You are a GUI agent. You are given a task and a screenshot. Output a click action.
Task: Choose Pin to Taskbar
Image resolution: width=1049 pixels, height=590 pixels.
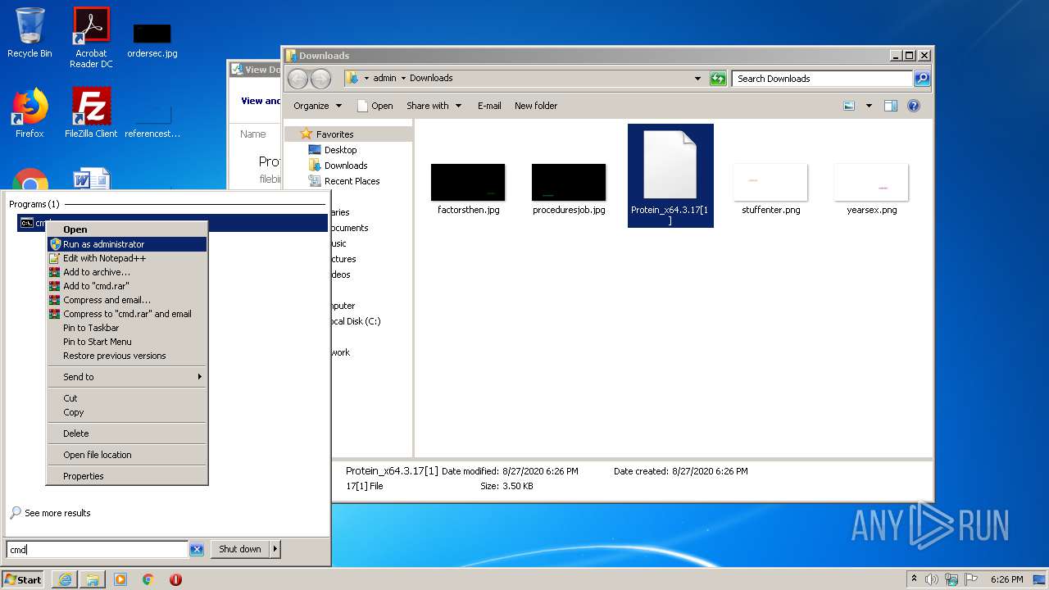click(127, 328)
